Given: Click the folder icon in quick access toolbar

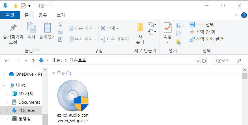Looking at the screenshot, I should coord(16,6).
